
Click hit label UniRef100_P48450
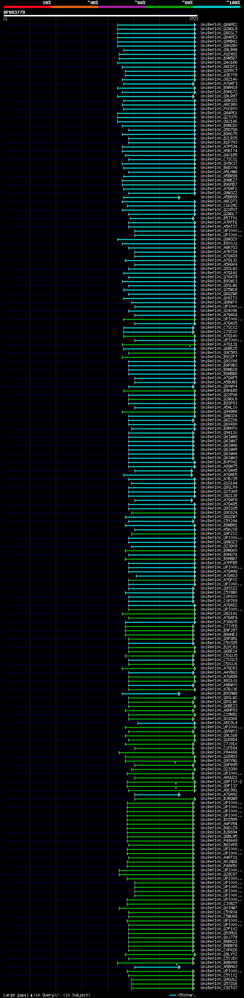(219, 866)
